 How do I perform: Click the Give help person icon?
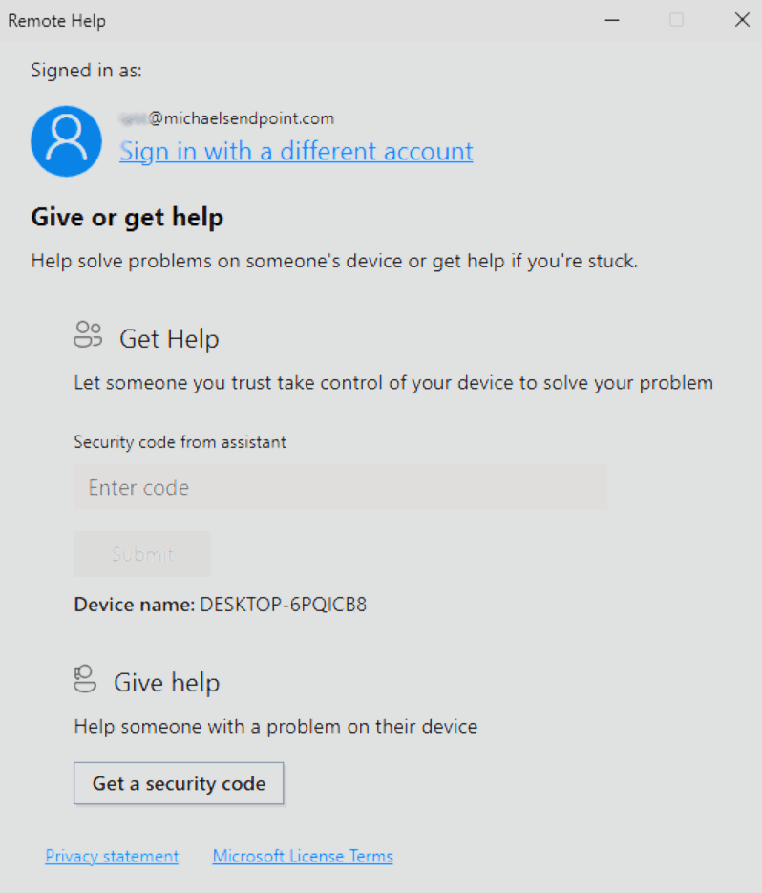pyautogui.click(x=85, y=678)
